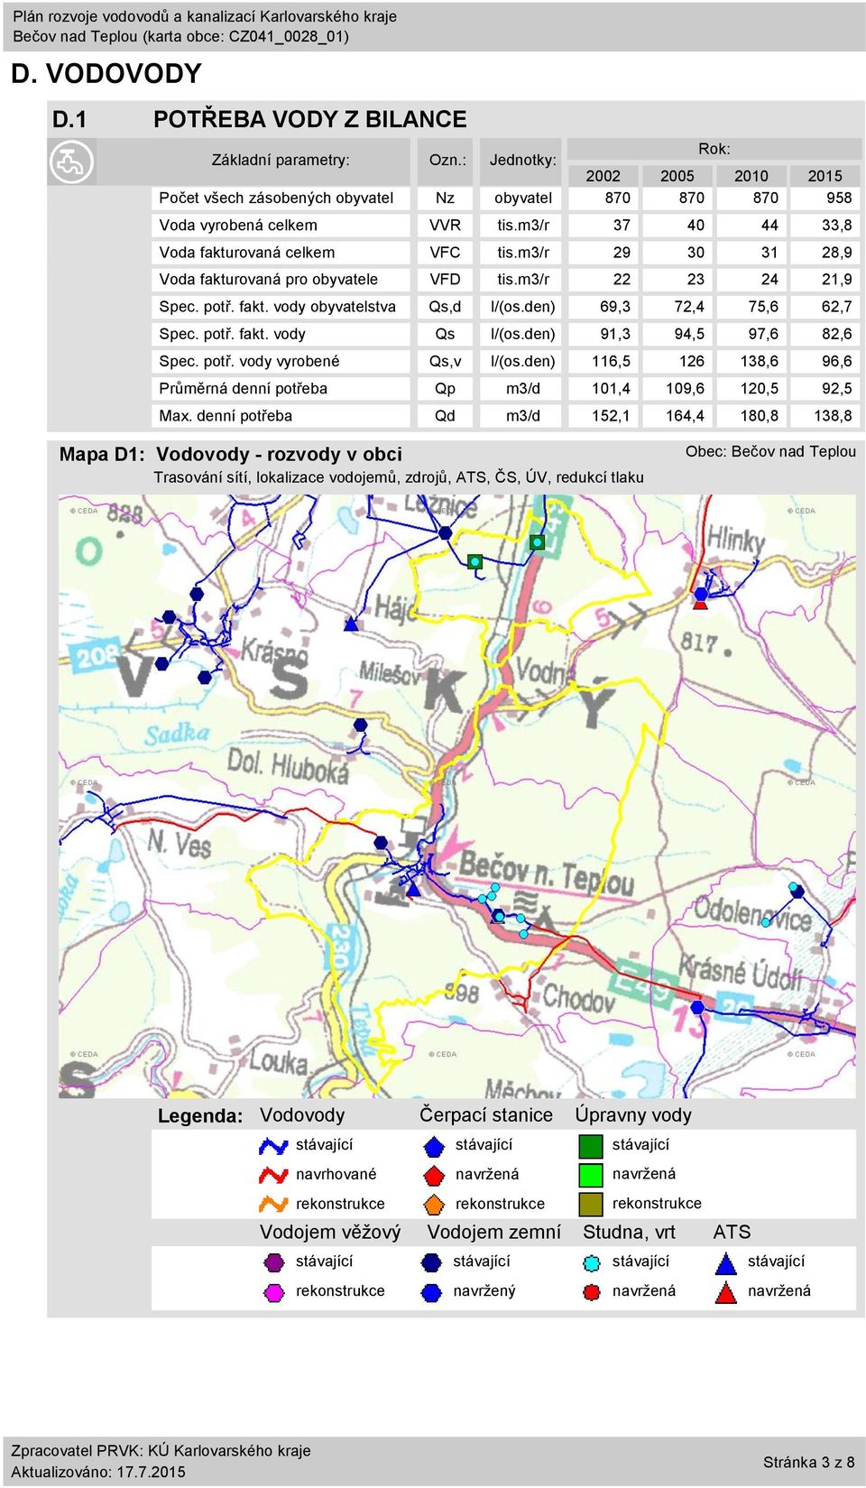The image size is (866, 1488).
Task: Click the value '180,8' in Max. denní row
Action: [x=760, y=415]
